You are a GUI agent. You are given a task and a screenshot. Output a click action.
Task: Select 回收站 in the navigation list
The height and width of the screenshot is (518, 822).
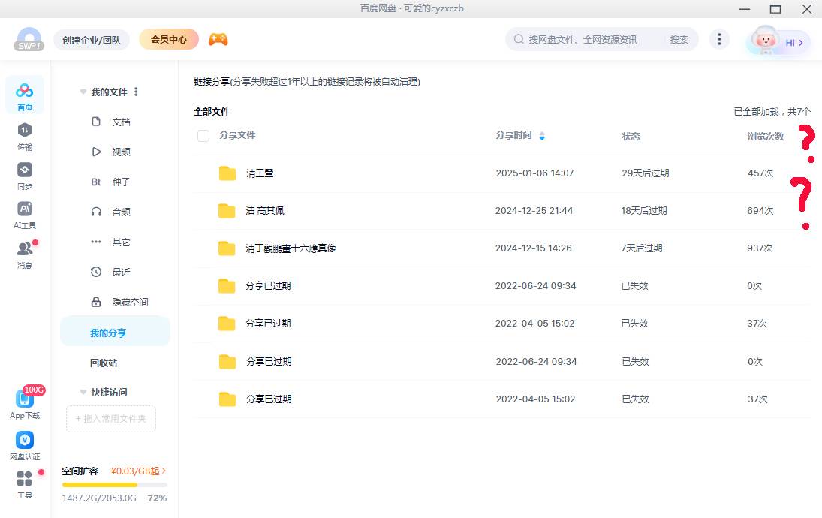click(x=104, y=363)
